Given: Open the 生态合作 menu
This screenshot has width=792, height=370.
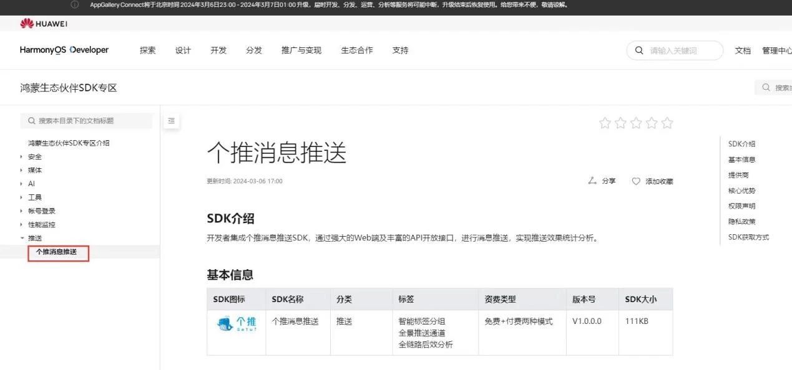Looking at the screenshot, I should [357, 50].
